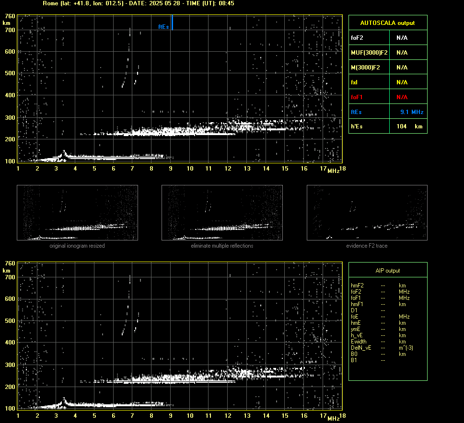
Task: Click the blue ftEs marker line on the ionogram
Action: pyautogui.click(x=172, y=23)
